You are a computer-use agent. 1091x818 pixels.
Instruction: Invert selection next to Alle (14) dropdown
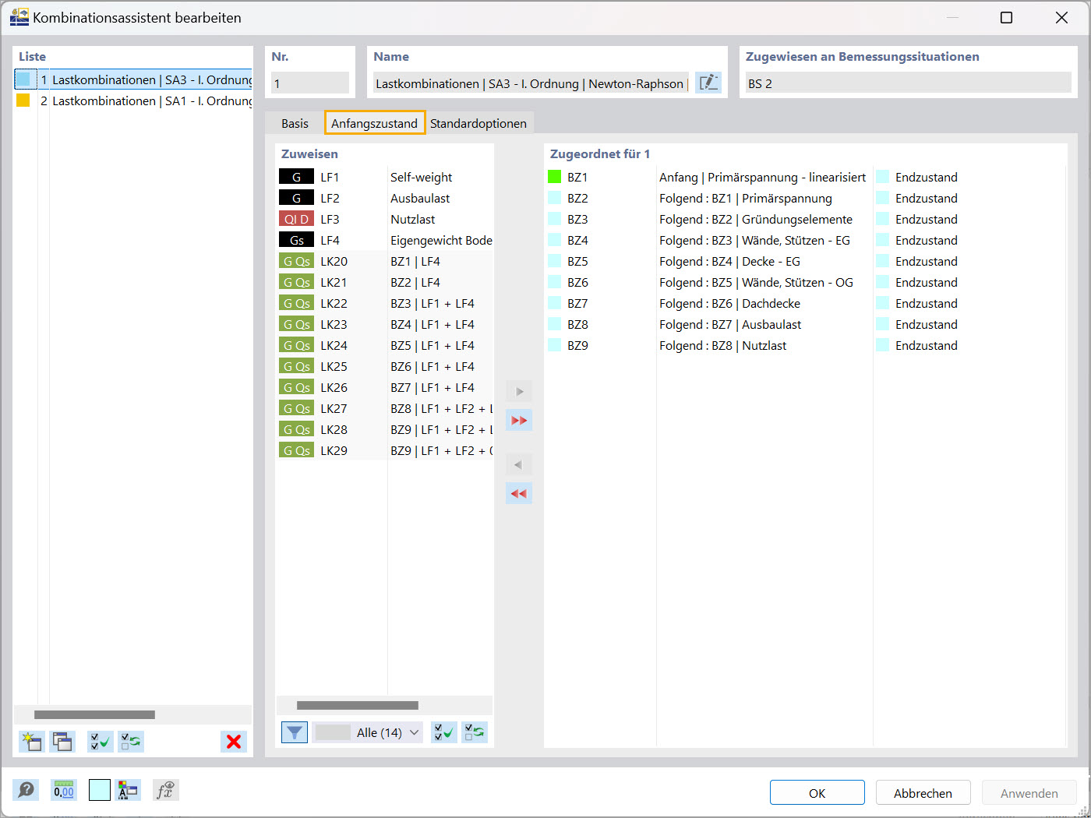tap(475, 732)
